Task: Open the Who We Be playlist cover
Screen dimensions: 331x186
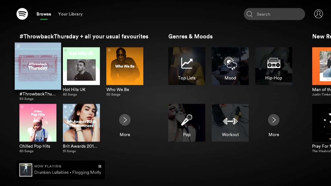Action: (x=125, y=66)
